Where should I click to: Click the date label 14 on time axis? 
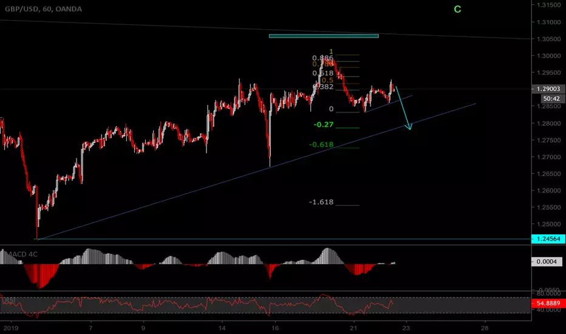pyautogui.click(x=222, y=328)
